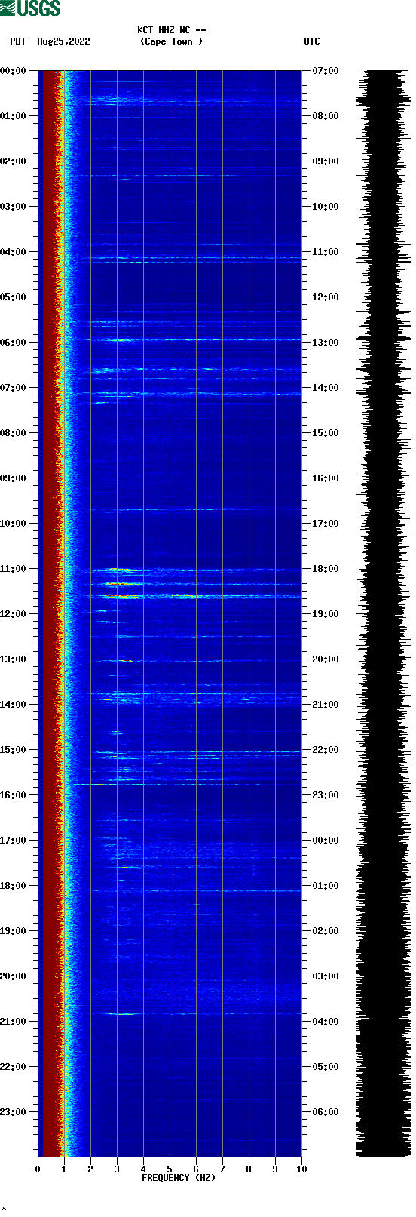Click the 'UTC' time zone label
Viewport: 416px width, 1217px height.
[312, 41]
